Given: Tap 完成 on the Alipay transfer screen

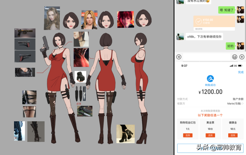Looking at the screenshot, I should (x=241, y=72).
